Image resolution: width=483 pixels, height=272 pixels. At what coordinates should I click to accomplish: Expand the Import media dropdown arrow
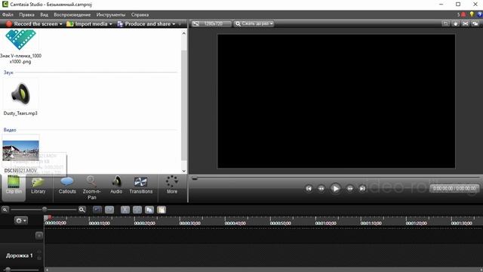[x=111, y=24]
